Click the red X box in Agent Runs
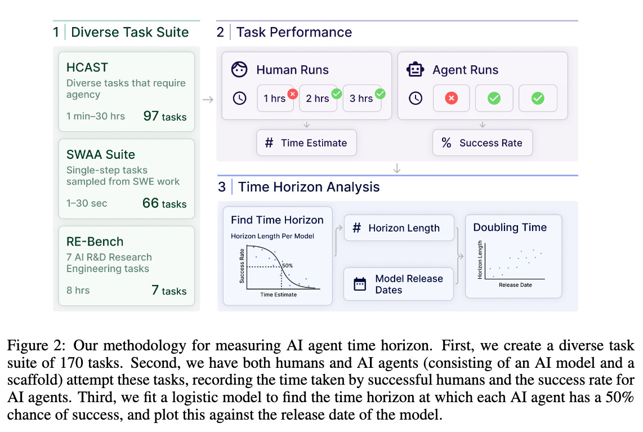Screen dimensions: 643x432 451,98
